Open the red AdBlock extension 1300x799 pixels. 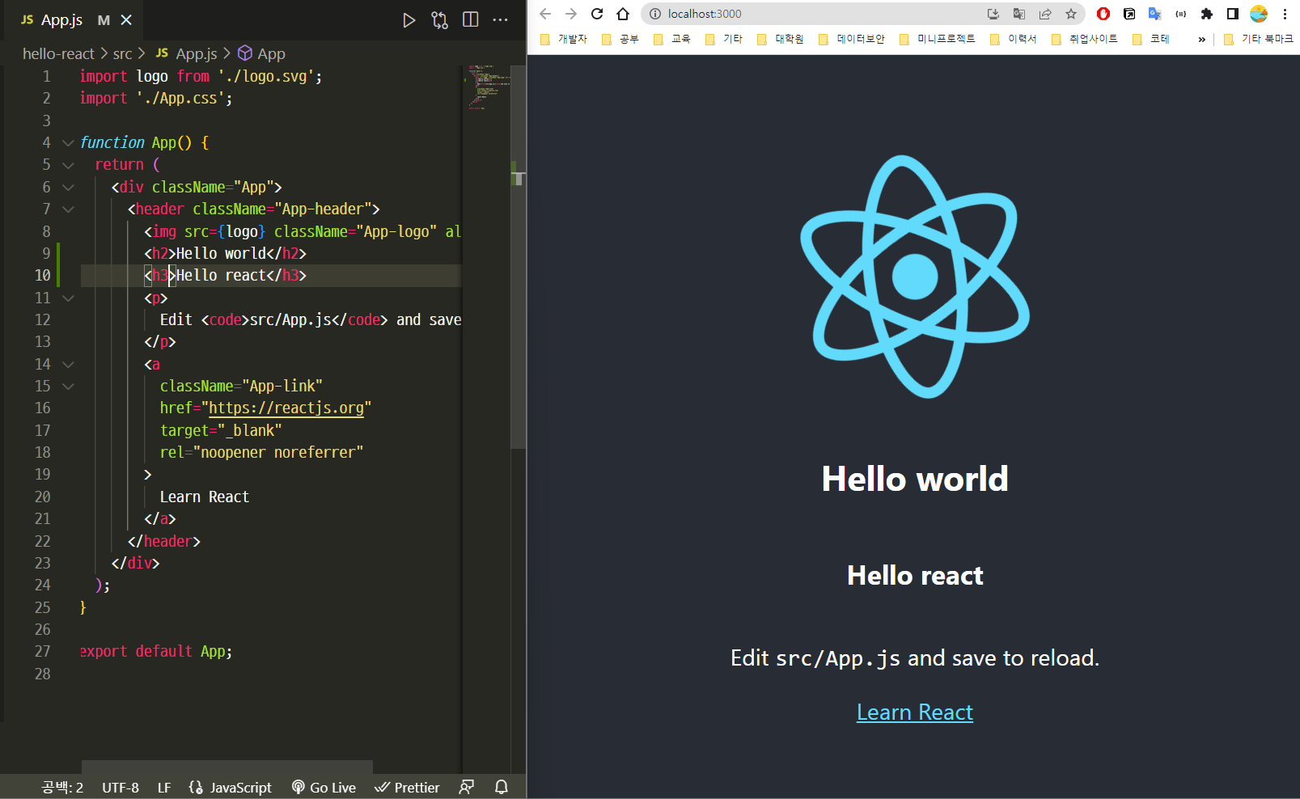coord(1103,14)
